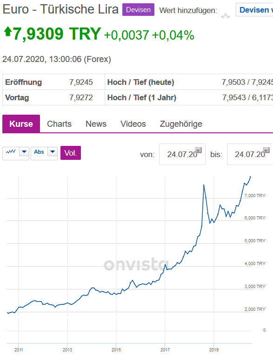
Task: Click the onvista watermark logo on chart
Action: (x=136, y=264)
